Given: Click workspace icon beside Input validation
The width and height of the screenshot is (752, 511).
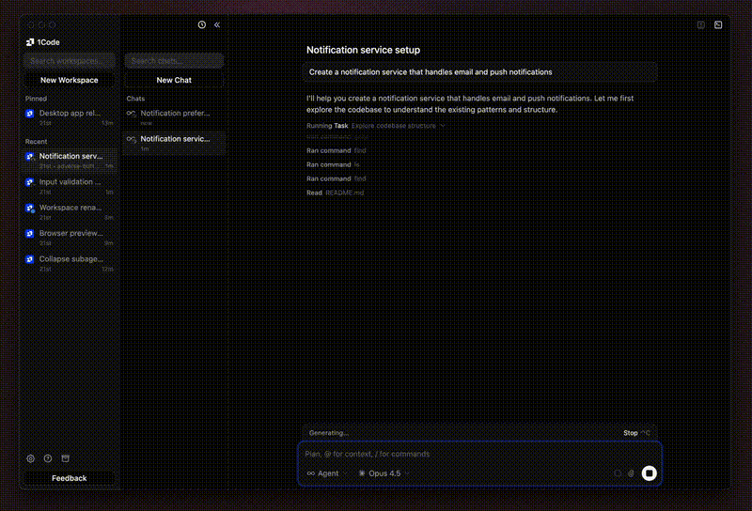Looking at the screenshot, I should [x=30, y=182].
